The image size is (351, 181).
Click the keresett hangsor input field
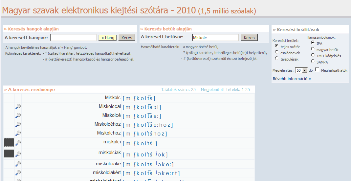[73, 38]
